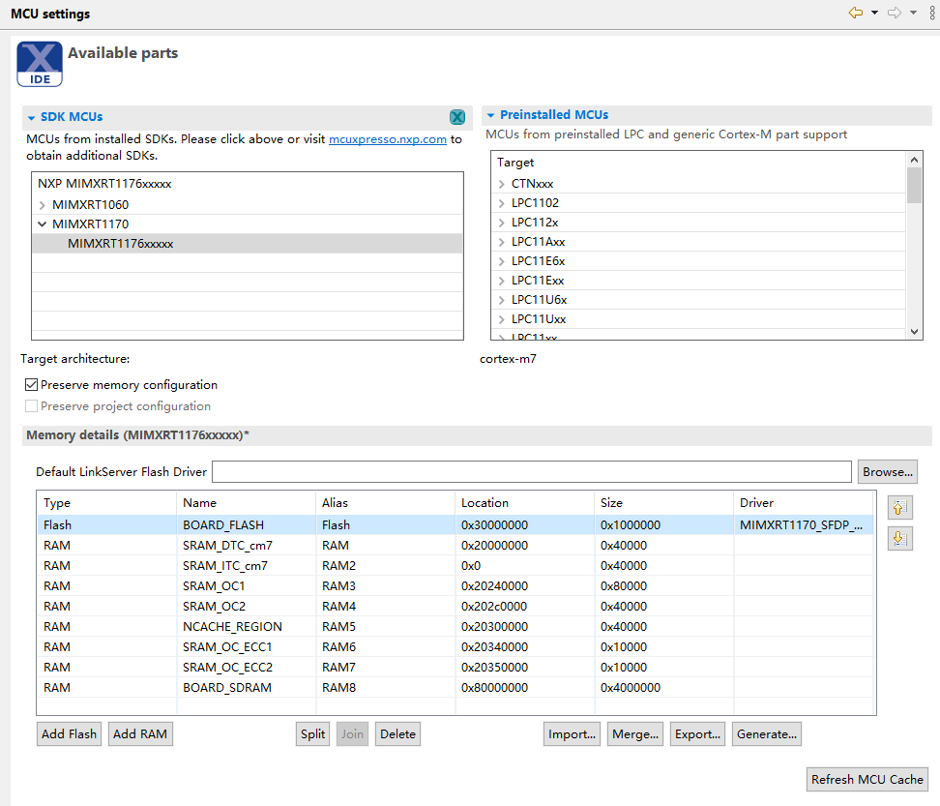Open the Export... dialog
This screenshot has height=806, width=940.
pos(697,734)
